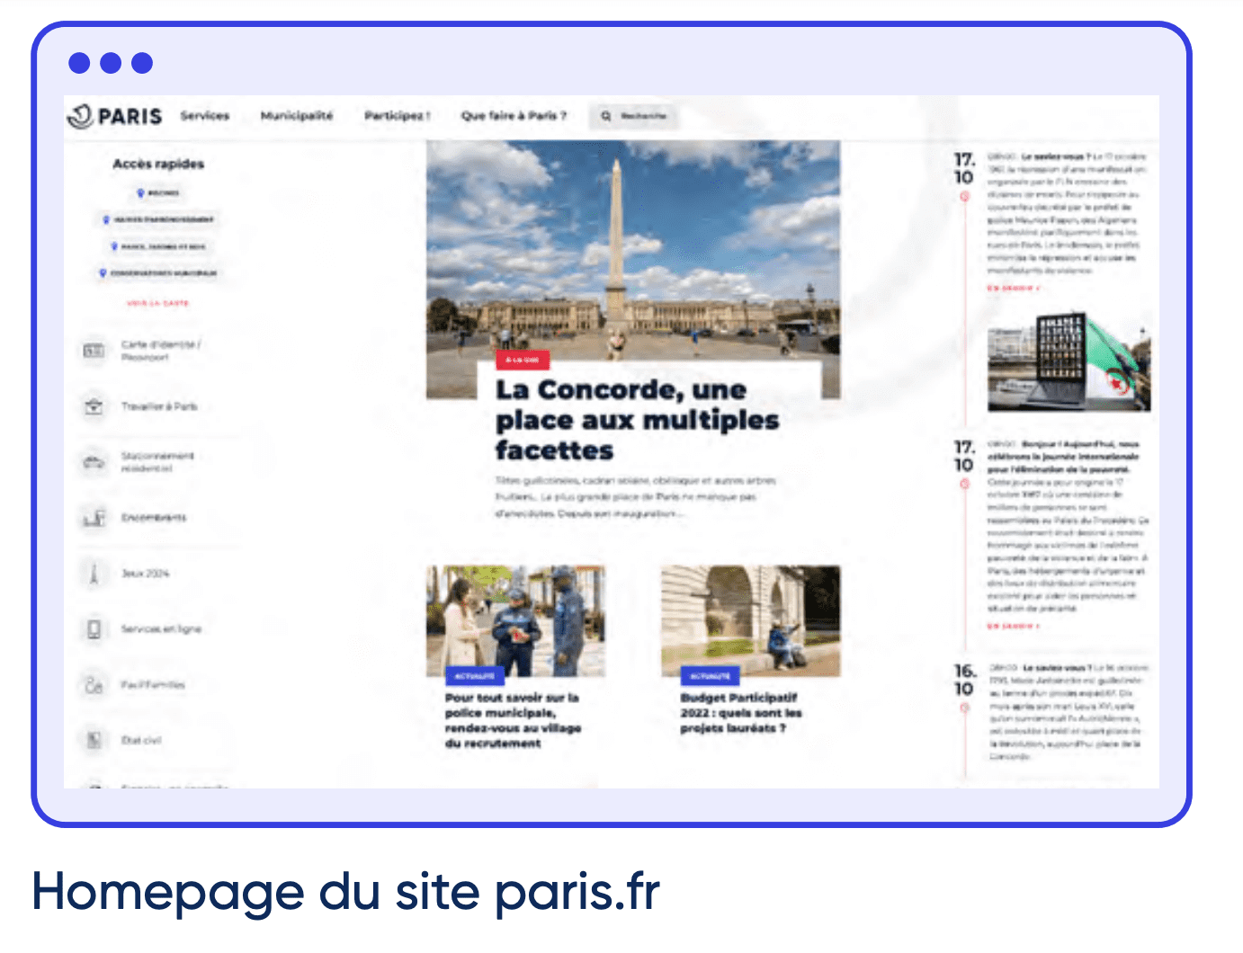
Task: Open the Que faire à Paris ? menu
Action: (x=514, y=116)
